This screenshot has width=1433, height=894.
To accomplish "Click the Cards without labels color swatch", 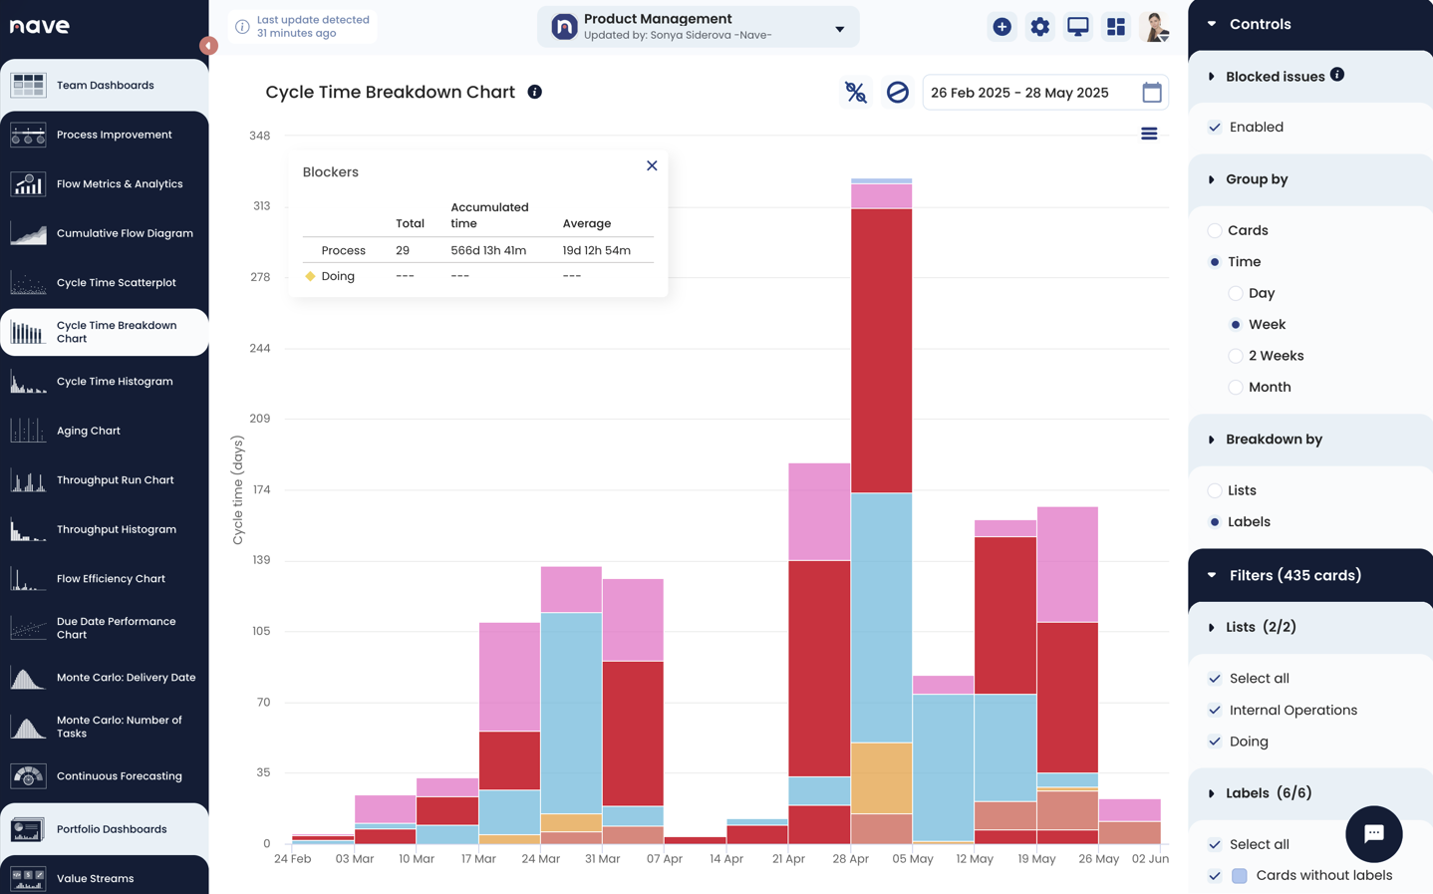I will pyautogui.click(x=1239, y=876).
